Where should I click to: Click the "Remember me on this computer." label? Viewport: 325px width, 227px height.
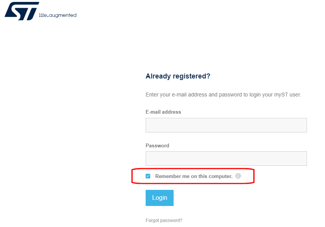(194, 176)
